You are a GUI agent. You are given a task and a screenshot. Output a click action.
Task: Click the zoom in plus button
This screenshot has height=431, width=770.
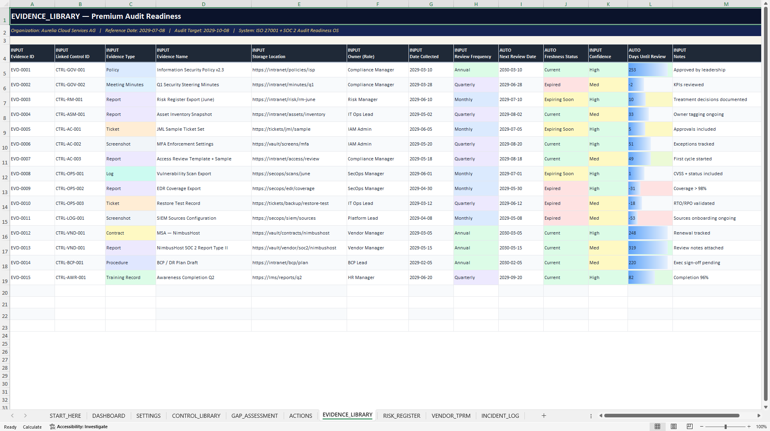pyautogui.click(x=749, y=427)
